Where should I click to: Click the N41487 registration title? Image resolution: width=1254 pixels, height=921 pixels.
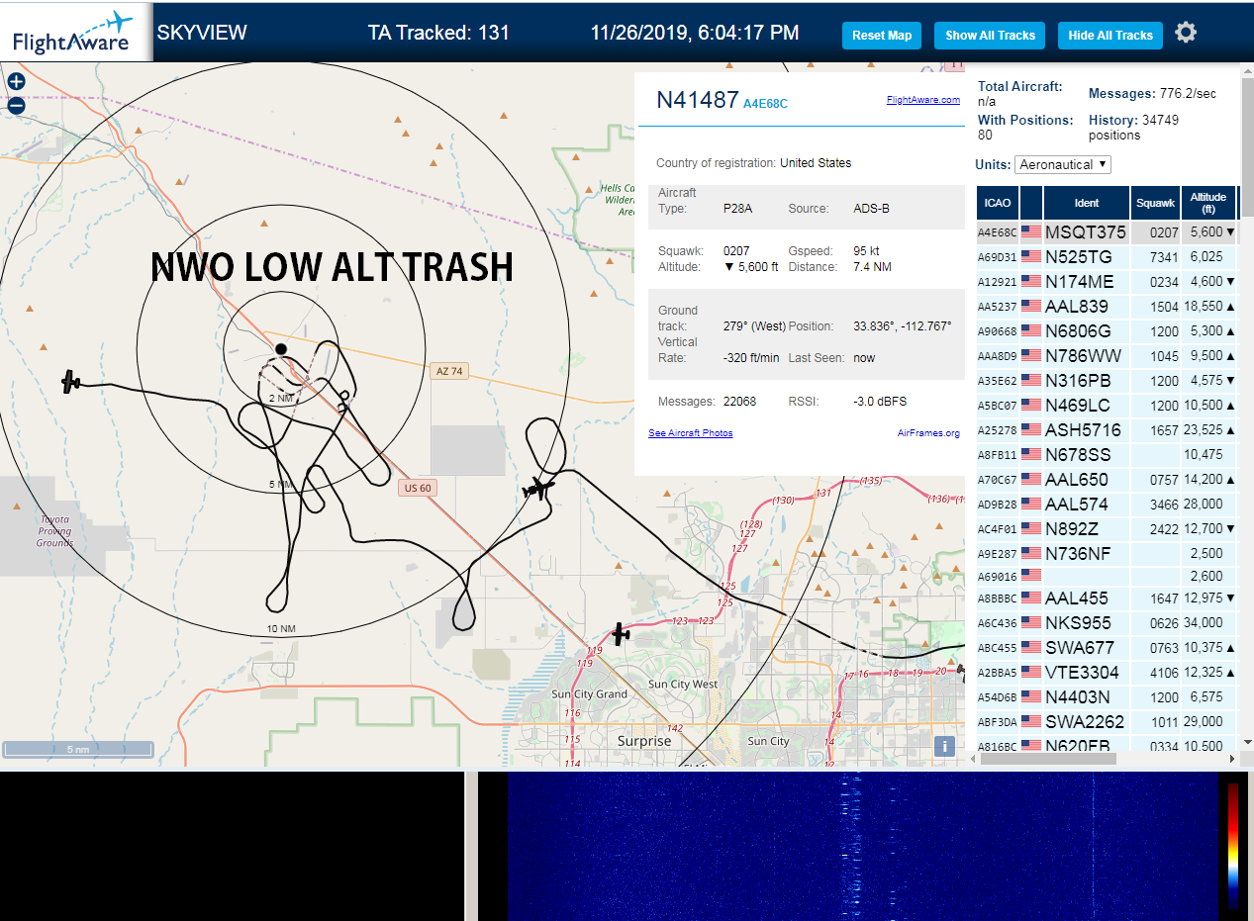click(x=698, y=100)
